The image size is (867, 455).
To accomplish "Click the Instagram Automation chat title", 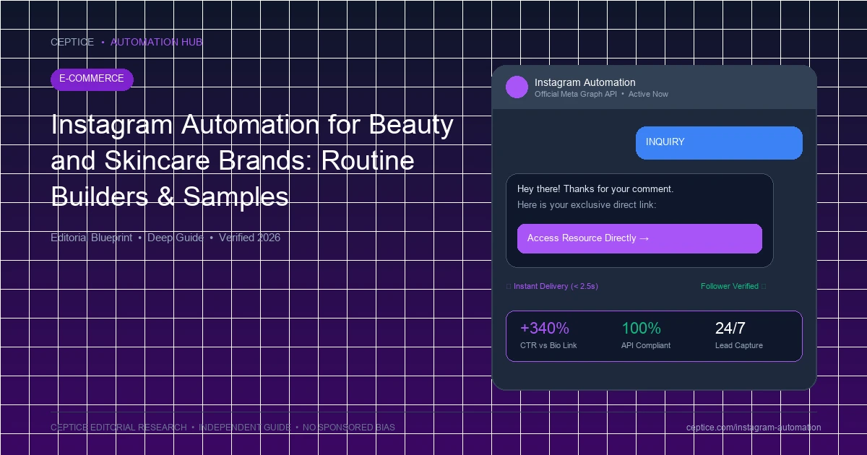I will point(585,82).
